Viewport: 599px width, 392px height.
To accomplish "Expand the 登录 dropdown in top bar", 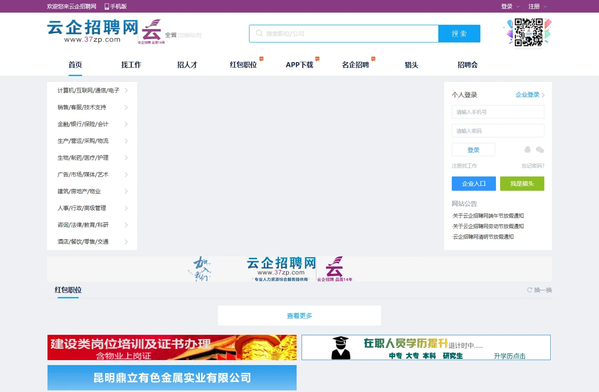I will (x=510, y=6).
